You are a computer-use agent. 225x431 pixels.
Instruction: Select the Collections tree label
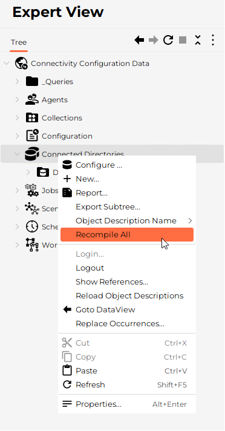pyautogui.click(x=62, y=118)
